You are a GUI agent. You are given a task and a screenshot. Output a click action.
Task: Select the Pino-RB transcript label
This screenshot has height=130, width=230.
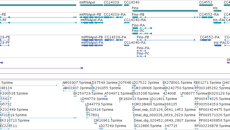point(138,15)
